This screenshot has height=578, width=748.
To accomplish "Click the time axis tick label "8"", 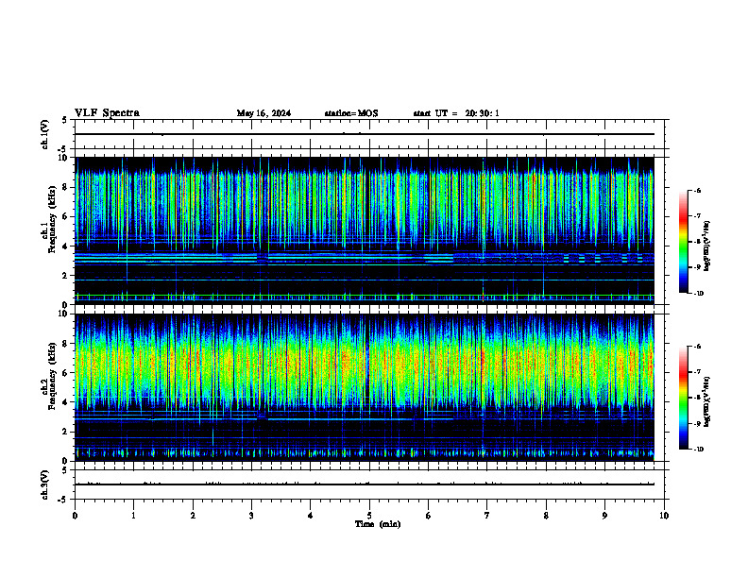I will (x=546, y=516).
